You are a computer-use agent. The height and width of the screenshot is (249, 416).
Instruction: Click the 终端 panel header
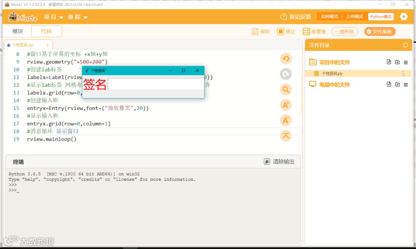18,162
